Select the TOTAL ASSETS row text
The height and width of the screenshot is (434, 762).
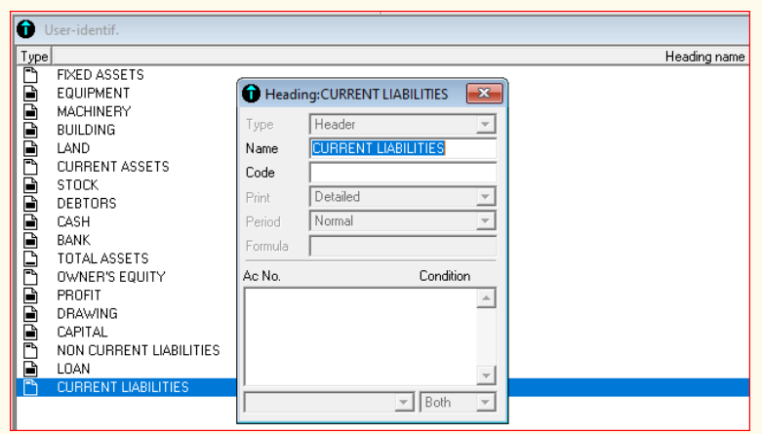click(x=102, y=258)
